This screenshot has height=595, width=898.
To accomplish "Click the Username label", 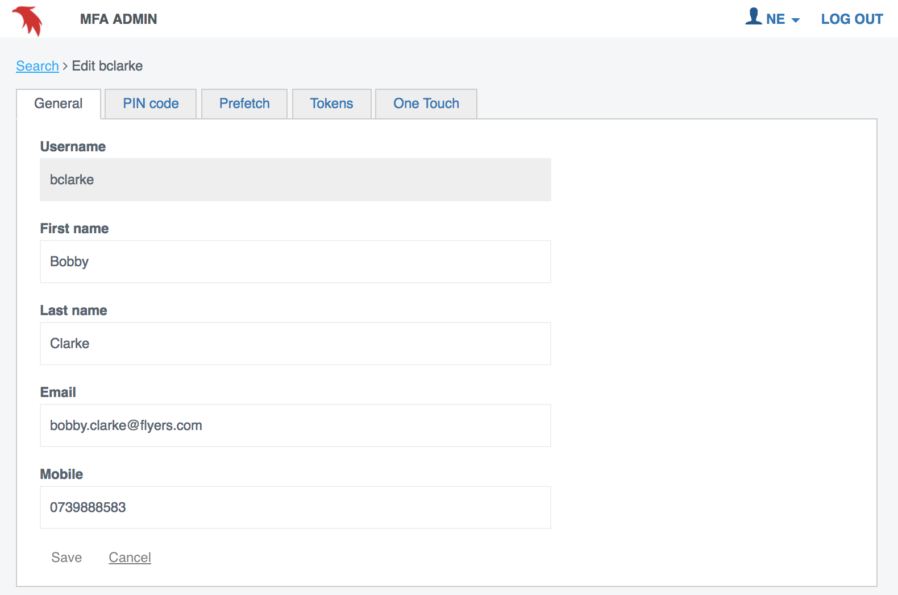I will click(73, 147).
